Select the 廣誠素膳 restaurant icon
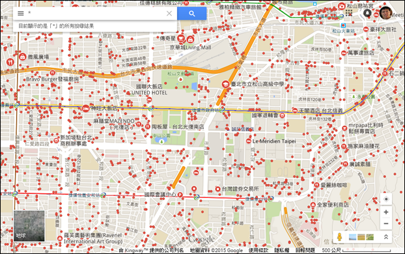Image resolution: width=405 pixels, height=254 pixels. point(345,164)
